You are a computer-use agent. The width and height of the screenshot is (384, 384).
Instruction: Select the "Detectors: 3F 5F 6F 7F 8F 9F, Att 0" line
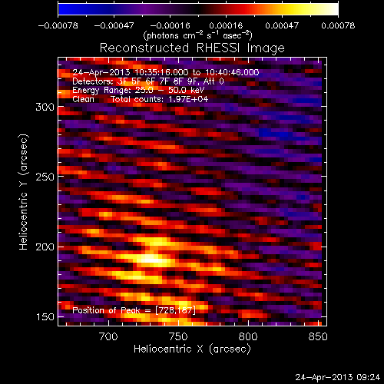point(148,81)
